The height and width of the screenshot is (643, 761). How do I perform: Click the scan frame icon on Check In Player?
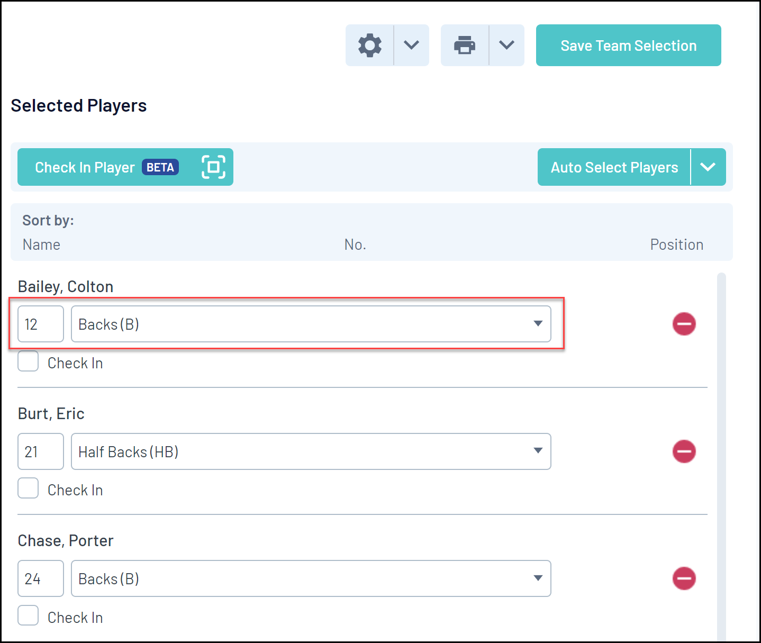point(213,167)
